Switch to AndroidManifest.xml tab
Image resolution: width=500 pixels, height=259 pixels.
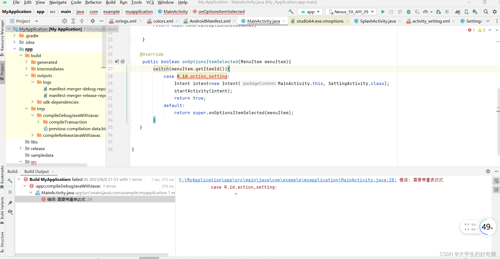click(210, 21)
